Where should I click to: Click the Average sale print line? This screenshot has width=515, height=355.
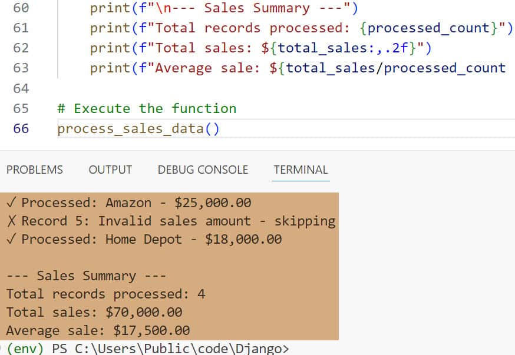coord(298,68)
